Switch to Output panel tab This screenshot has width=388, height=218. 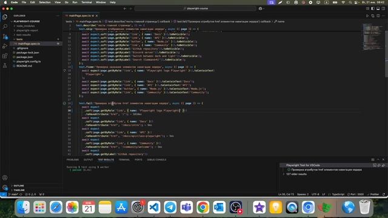coord(88,160)
